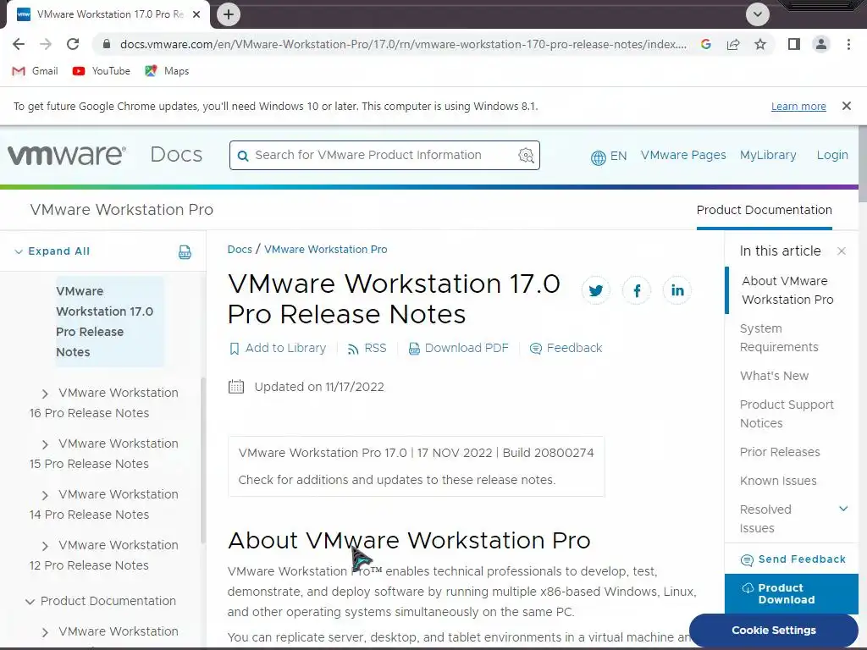Click the VMware Workstation Pro product heading
The height and width of the screenshot is (650, 867).
click(x=122, y=210)
